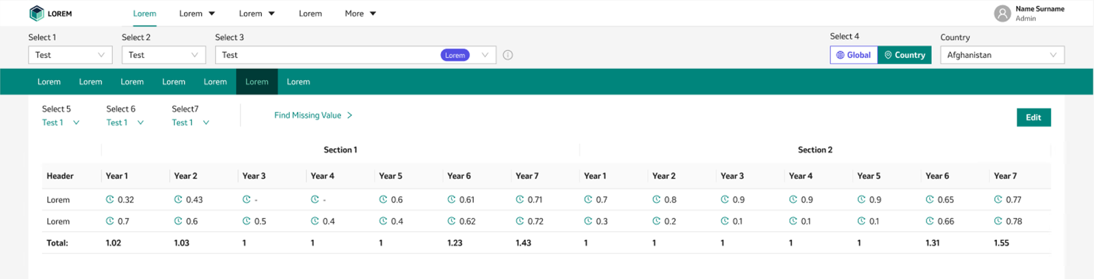Open the Select 1 dropdown
This screenshot has height=279, width=1094.
(70, 55)
